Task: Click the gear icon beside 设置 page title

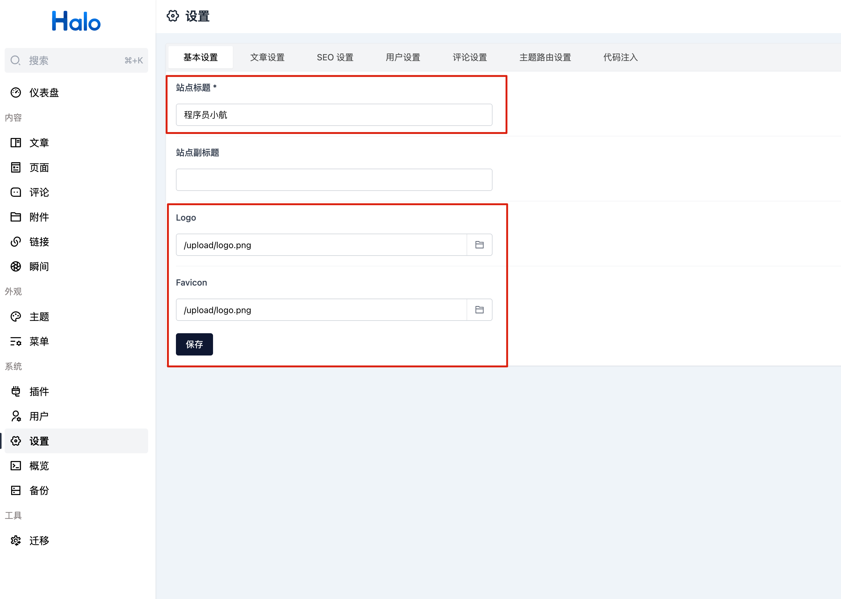Action: pyautogui.click(x=173, y=16)
